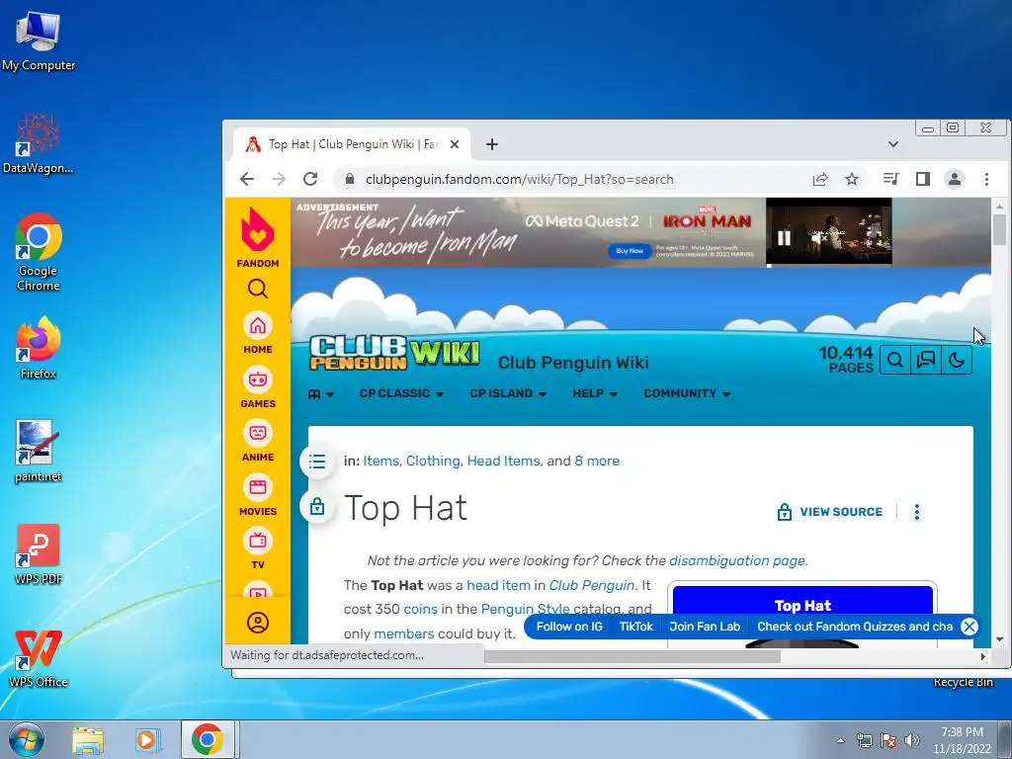Share this page from the address bar
Viewport: 1012px width, 759px height.
819,179
